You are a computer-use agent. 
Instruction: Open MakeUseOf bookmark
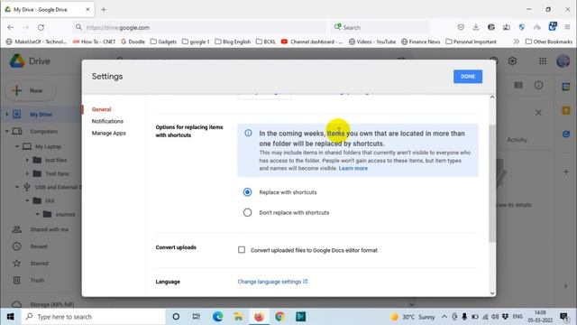pyautogui.click(x=36, y=42)
